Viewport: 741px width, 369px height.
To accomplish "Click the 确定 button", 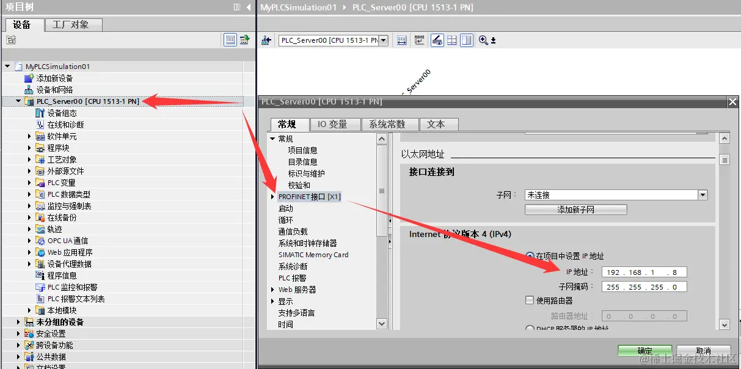I will pos(644,350).
